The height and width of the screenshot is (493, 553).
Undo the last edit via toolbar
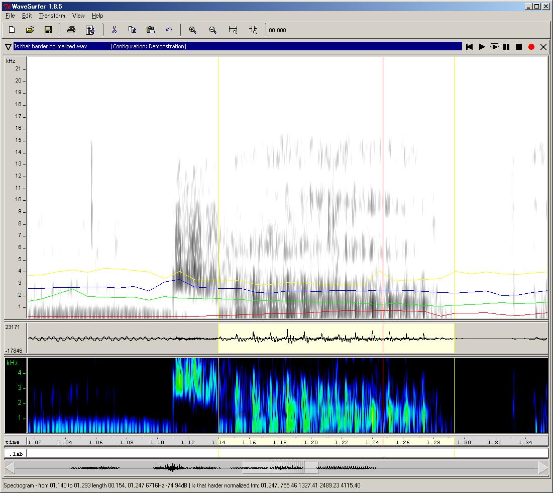click(169, 30)
